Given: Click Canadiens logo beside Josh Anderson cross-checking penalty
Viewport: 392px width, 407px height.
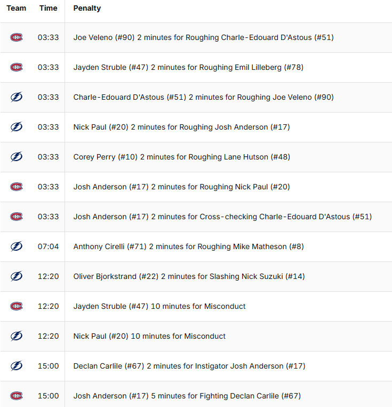Looking at the screenshot, I should pos(17,217).
